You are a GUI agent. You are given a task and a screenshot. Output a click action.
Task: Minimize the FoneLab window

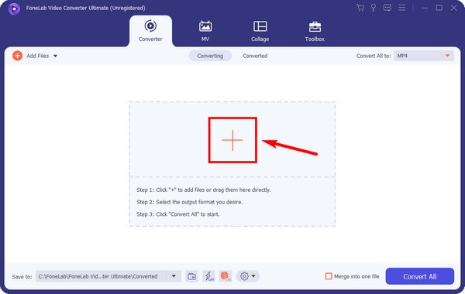click(x=425, y=8)
